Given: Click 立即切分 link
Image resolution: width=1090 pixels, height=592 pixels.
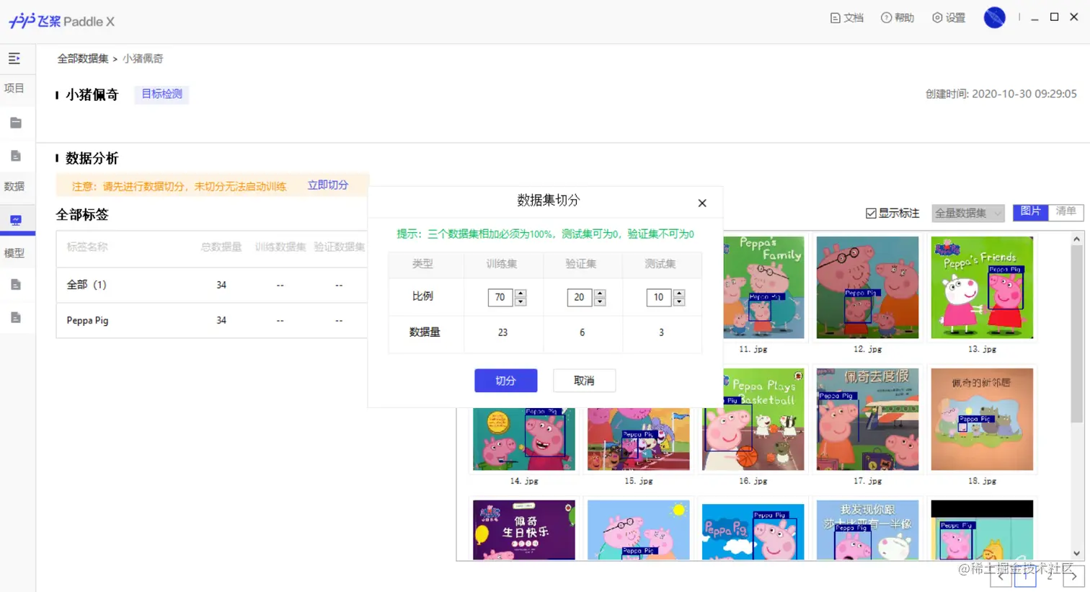Looking at the screenshot, I should pos(328,185).
